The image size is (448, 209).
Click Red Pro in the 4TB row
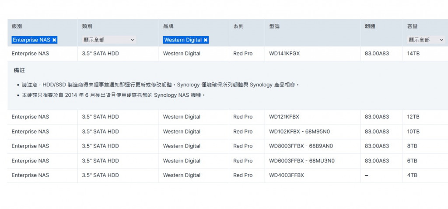coord(243,175)
